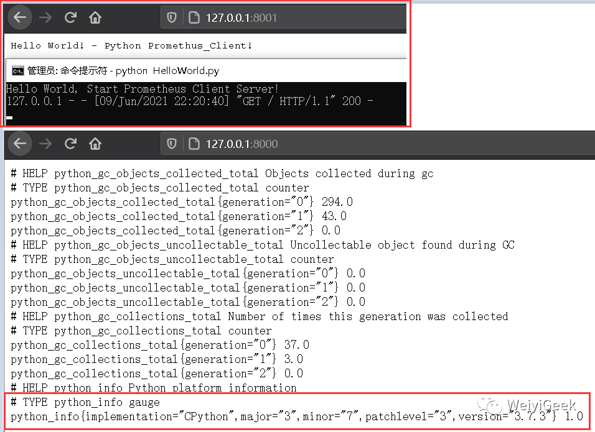Image resolution: width=595 pixels, height=432 pixels.
Task: Click TYPE python_info gauge line
Action: click(x=85, y=402)
